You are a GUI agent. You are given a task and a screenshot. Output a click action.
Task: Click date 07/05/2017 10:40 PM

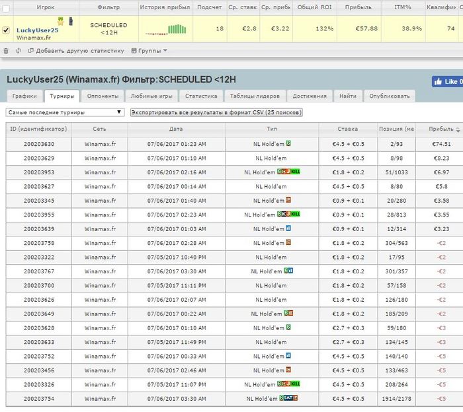click(177, 257)
